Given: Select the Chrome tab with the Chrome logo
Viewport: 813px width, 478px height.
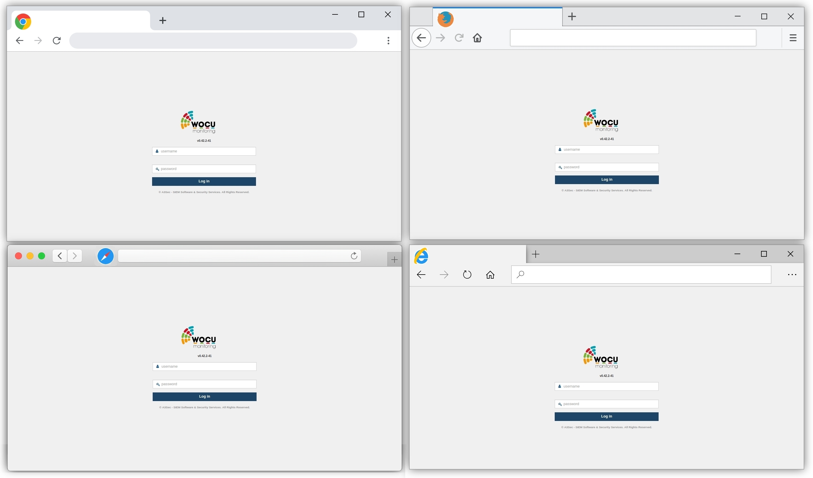Looking at the screenshot, I should coord(81,21).
